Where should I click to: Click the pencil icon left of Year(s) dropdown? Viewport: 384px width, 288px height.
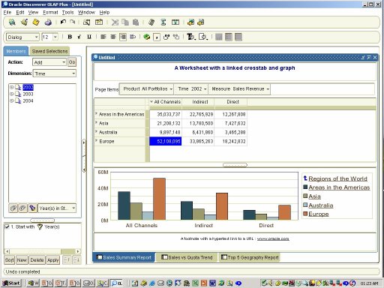click(x=32, y=208)
